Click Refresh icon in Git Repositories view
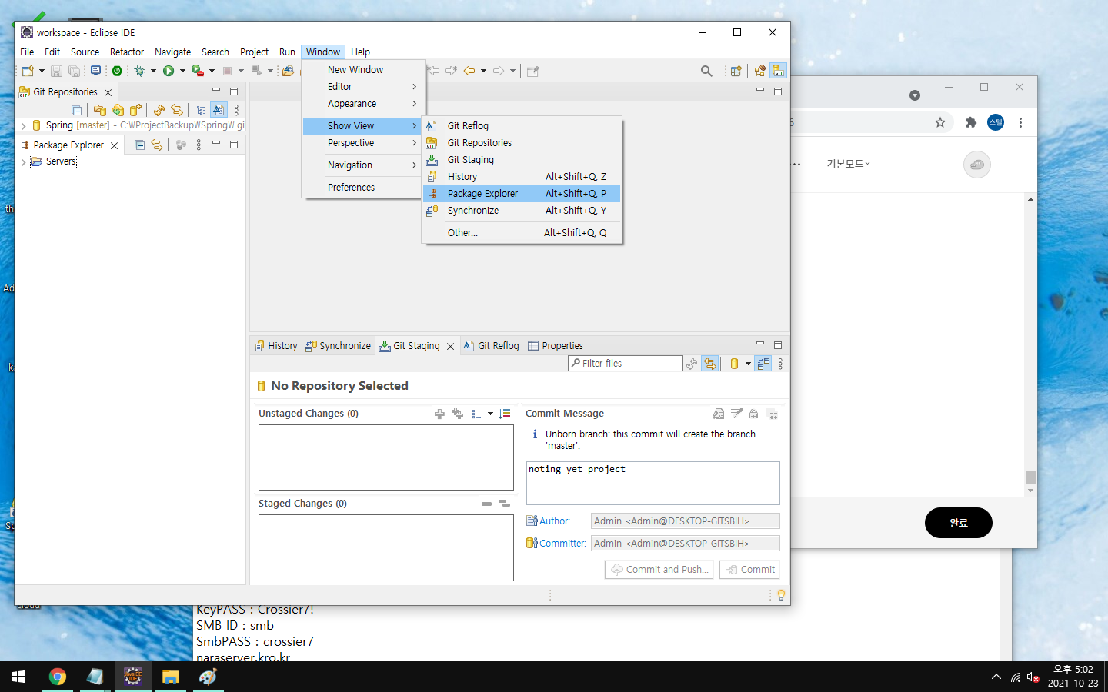This screenshot has width=1108, height=692. click(159, 110)
